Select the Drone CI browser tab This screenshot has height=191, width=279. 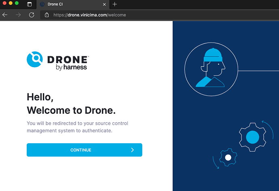point(69,4)
